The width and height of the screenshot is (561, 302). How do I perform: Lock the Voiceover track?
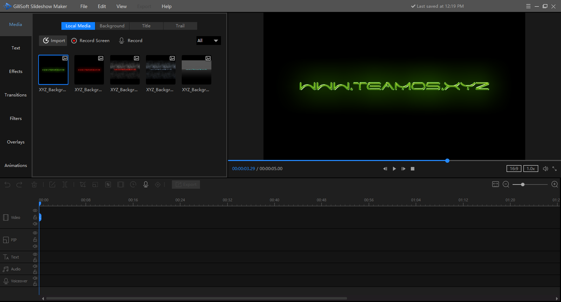pyautogui.click(x=35, y=284)
